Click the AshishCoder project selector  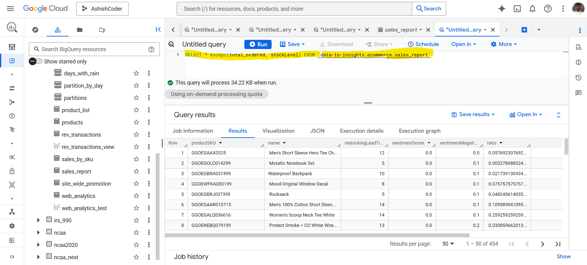[x=102, y=9]
